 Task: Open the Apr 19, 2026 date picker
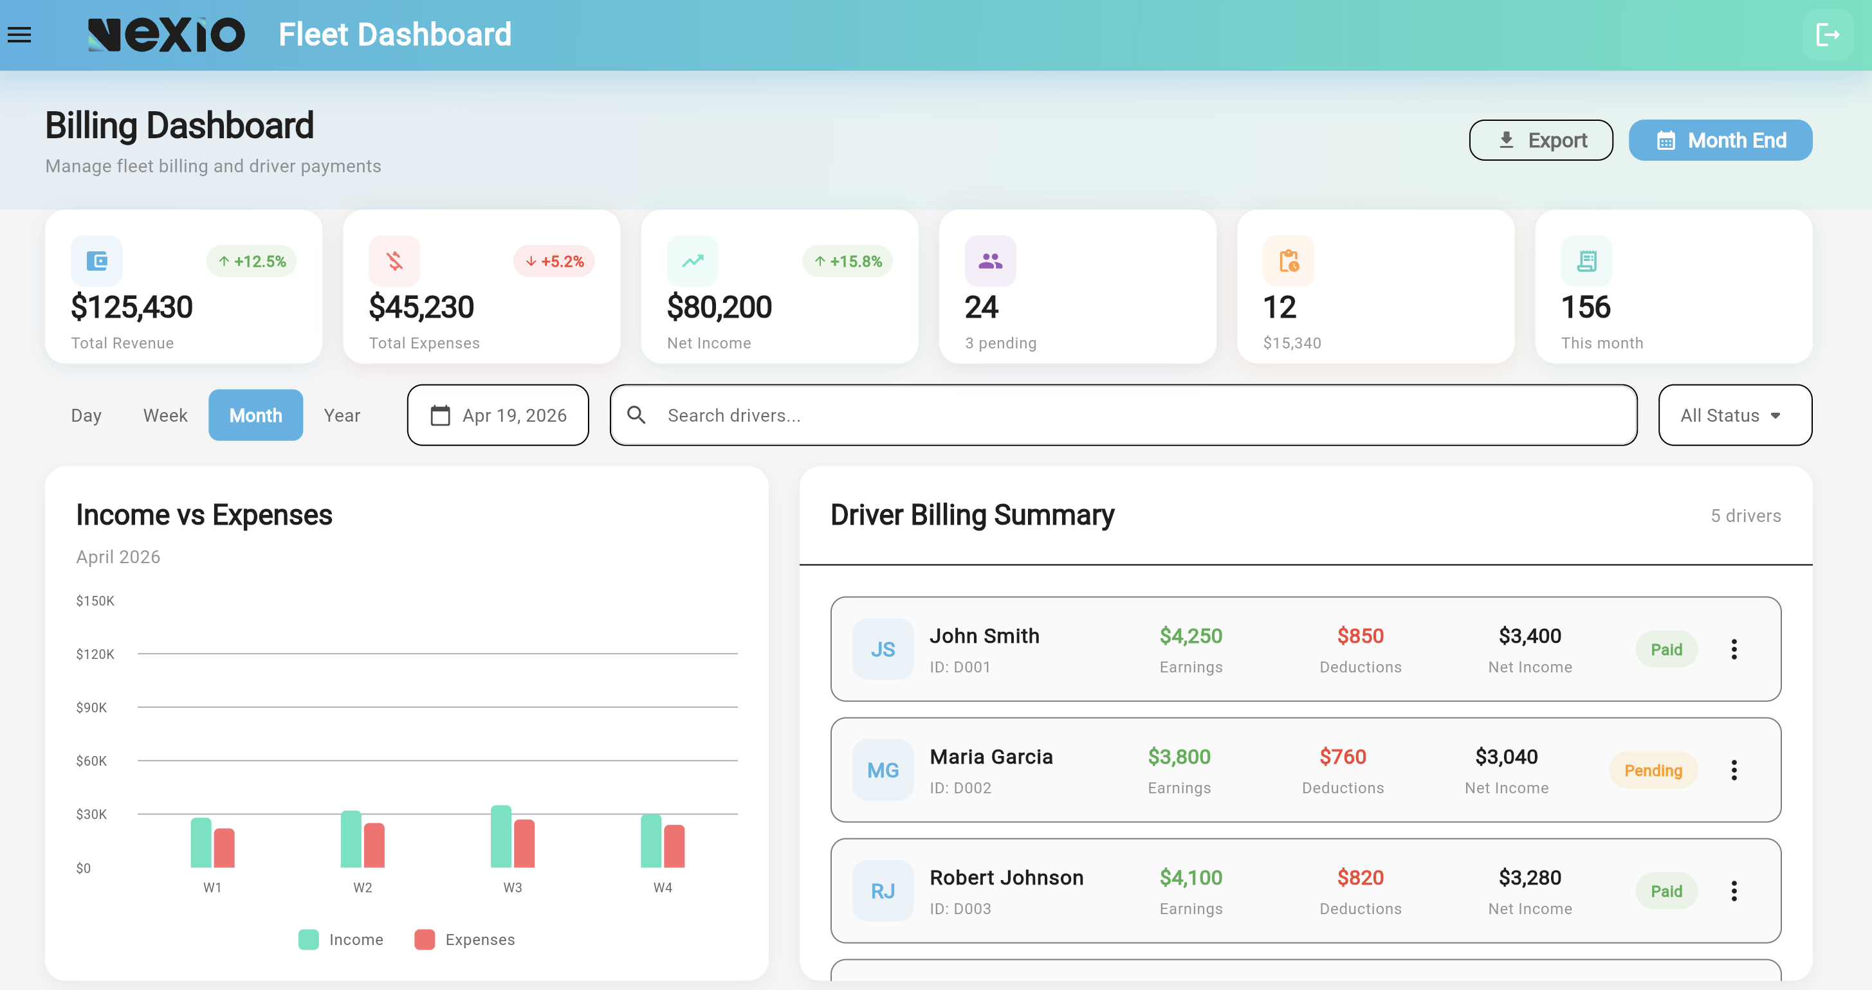[x=498, y=415]
